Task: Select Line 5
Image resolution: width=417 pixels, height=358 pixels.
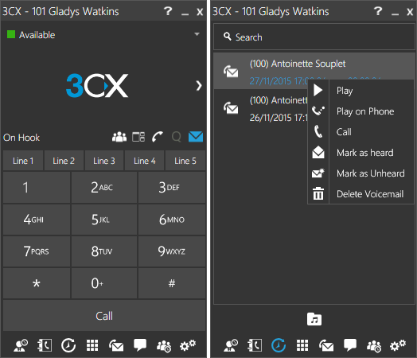Action: tap(185, 161)
